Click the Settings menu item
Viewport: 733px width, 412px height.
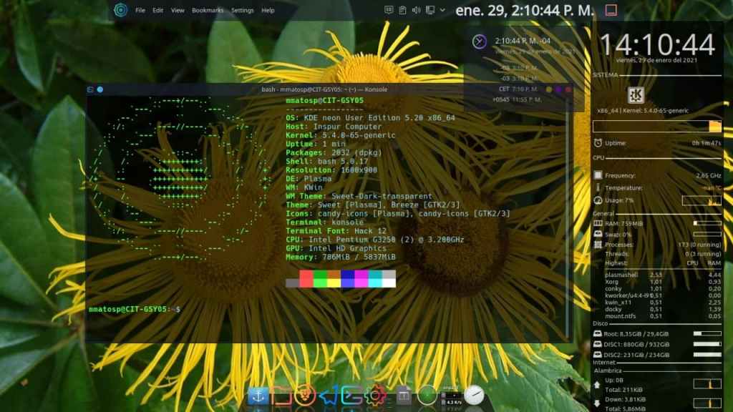point(242,11)
